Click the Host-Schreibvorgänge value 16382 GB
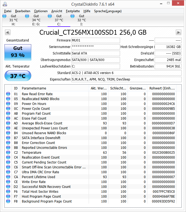 [168, 47]
